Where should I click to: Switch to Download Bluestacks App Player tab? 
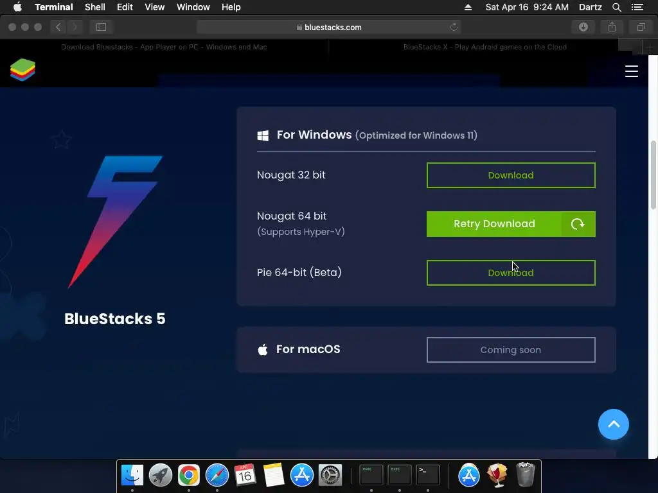164,47
